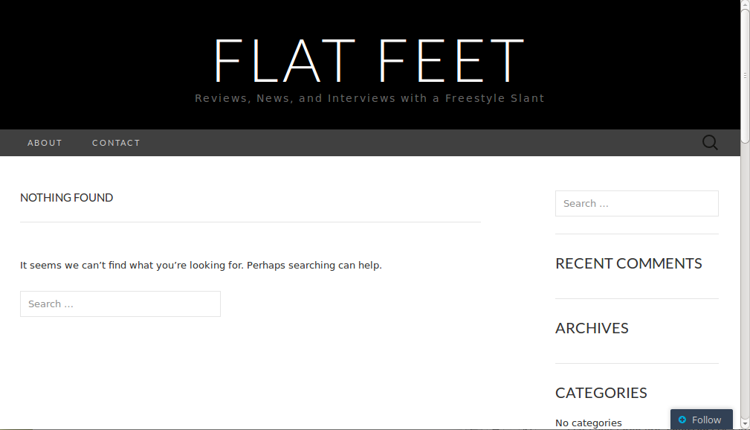This screenshot has height=430, width=750.
Task: Click scrollbar track below the thumb
Action: [745, 283]
